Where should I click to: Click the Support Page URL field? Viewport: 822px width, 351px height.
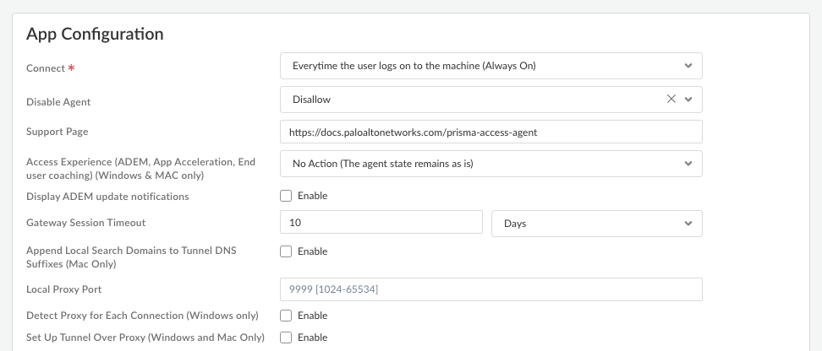[x=490, y=132]
